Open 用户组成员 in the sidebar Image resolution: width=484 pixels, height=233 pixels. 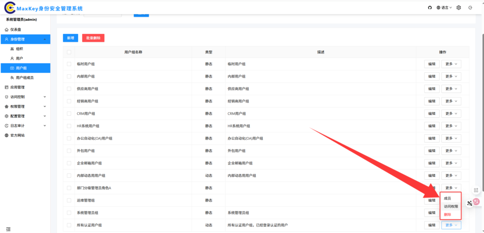25,78
